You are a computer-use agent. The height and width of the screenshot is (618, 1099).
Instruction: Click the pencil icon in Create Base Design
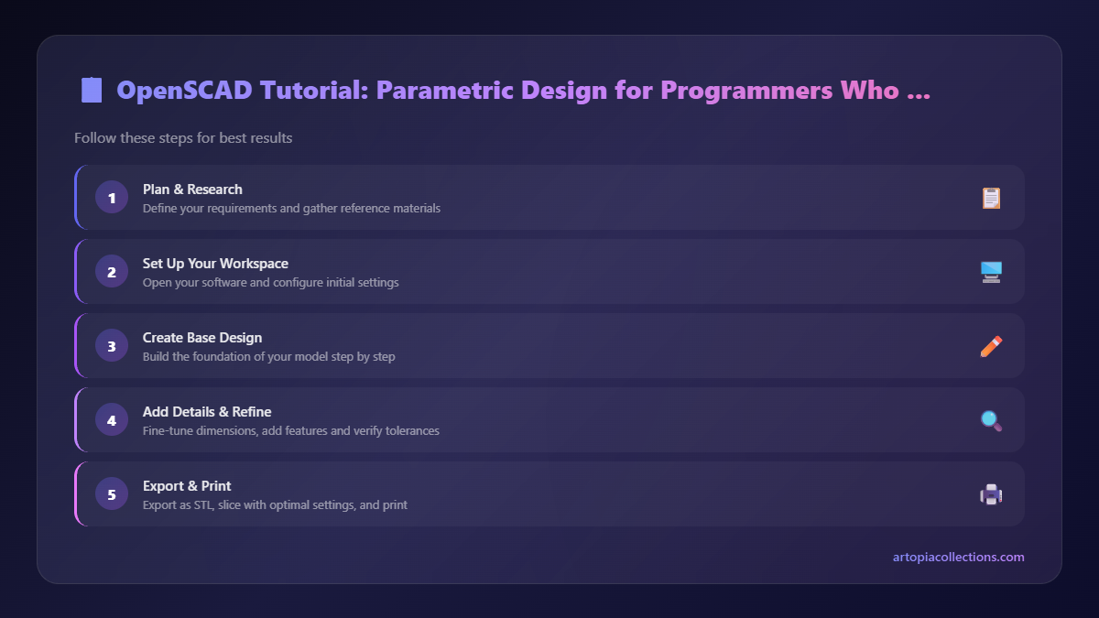pos(991,346)
